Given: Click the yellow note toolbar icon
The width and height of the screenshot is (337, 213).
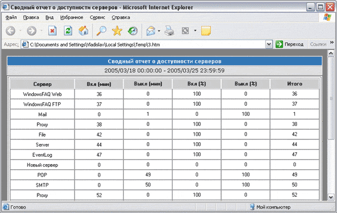Looking at the screenshot, I should click(206, 31).
